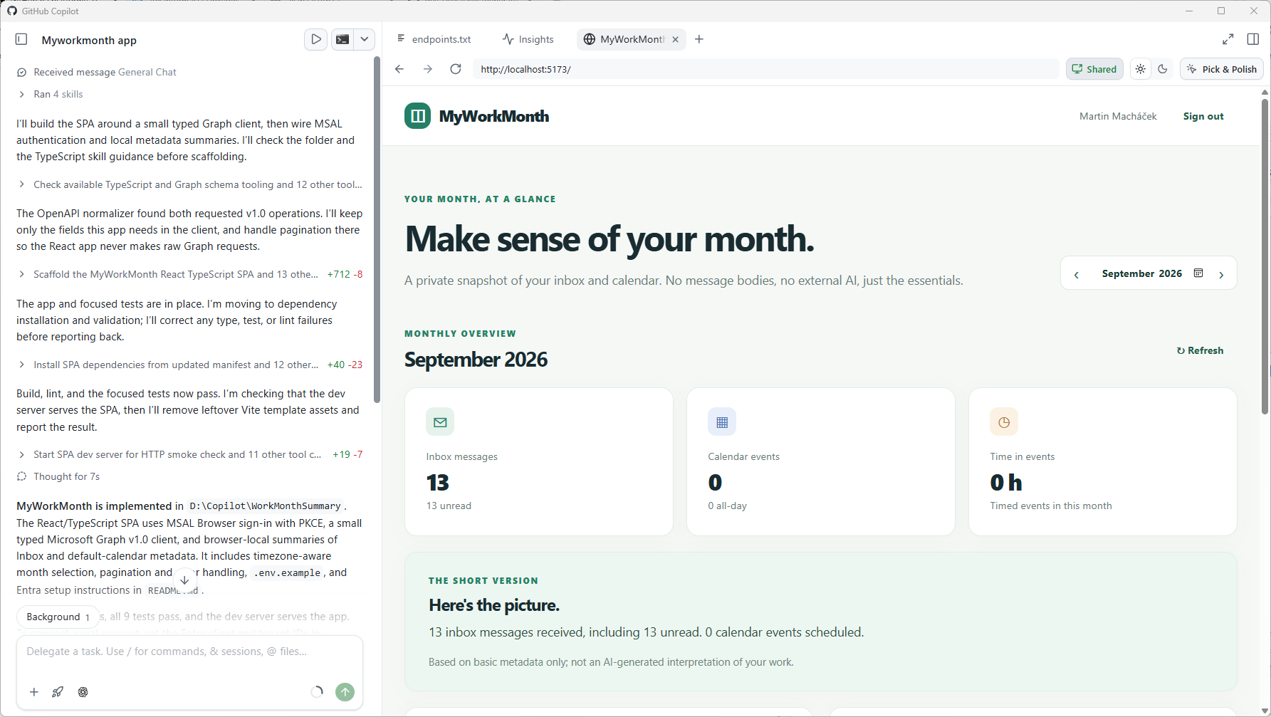Click the 'Myworkmonth app' session title

click(89, 40)
